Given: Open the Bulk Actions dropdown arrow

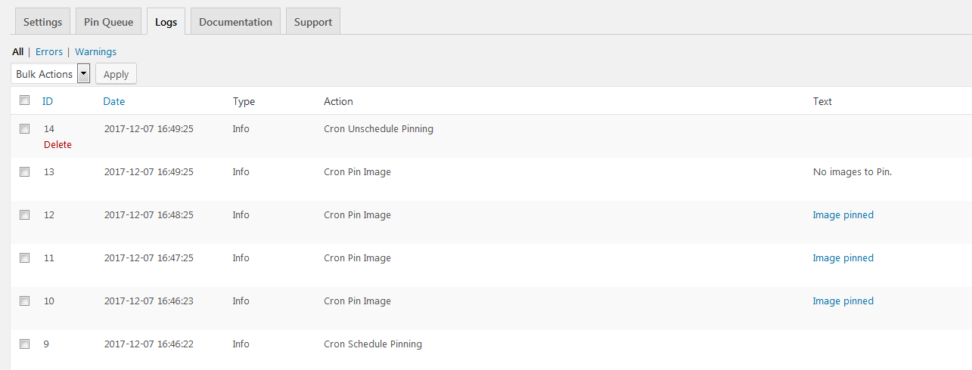Looking at the screenshot, I should pos(84,74).
